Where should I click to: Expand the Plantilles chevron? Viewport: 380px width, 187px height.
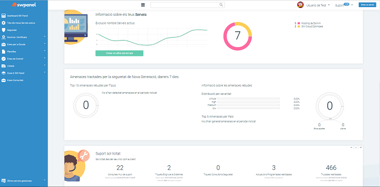[x=45, y=51]
